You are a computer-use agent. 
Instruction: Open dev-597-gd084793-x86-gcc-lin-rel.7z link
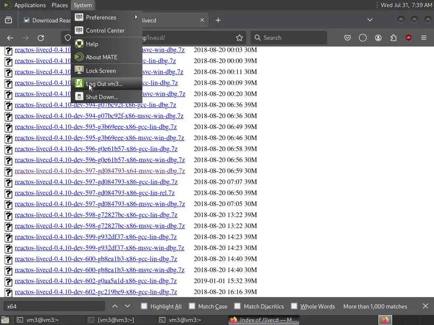click(x=95, y=193)
